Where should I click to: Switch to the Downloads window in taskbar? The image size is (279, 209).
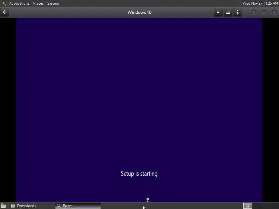(x=32, y=206)
